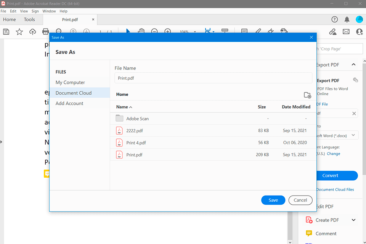Click the Crop Page search field
Viewport: 366px width, 244px height.
(340, 49)
